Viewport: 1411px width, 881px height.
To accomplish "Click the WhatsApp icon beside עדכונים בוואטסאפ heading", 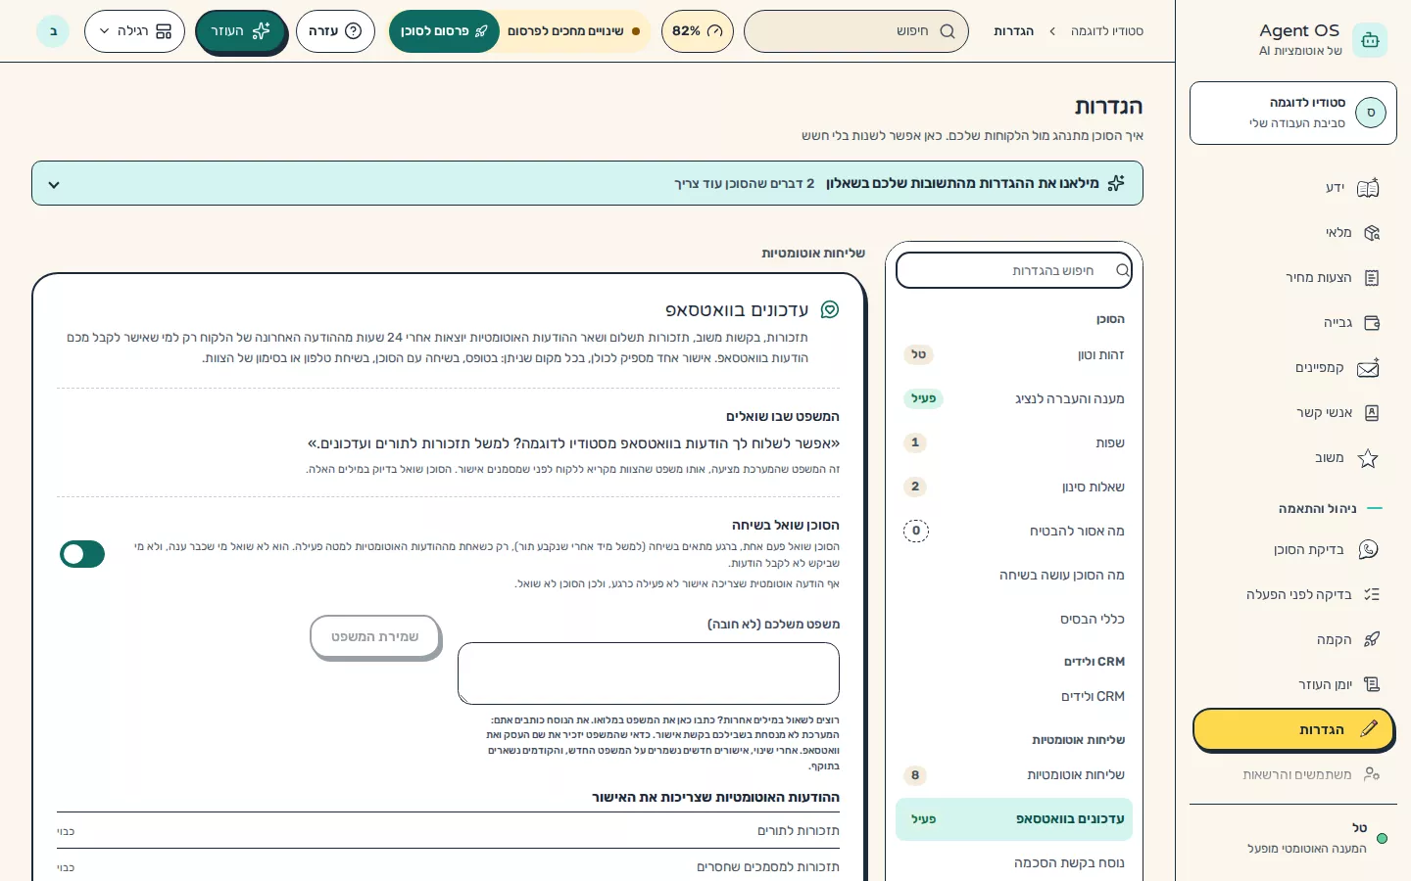I will [830, 310].
